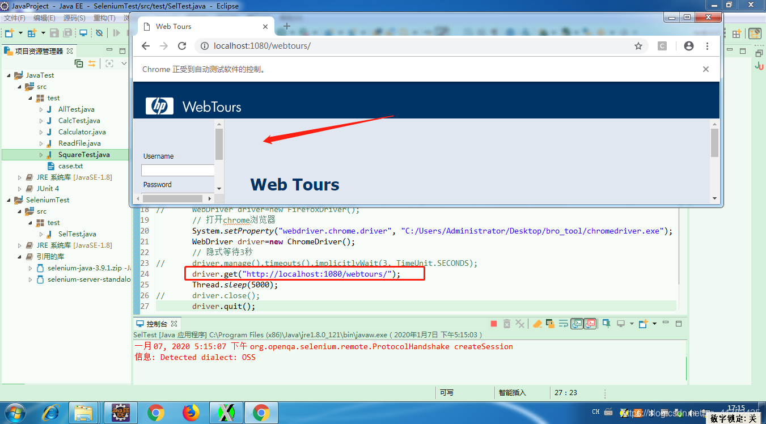Open Windows Start menu
The image size is (766, 424).
[x=15, y=412]
